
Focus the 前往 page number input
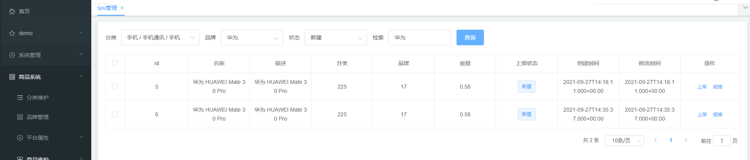(x=722, y=140)
